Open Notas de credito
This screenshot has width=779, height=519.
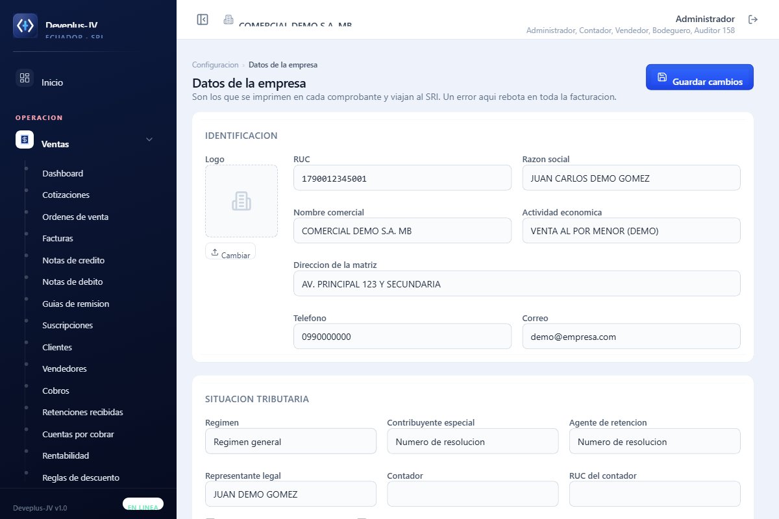(73, 260)
